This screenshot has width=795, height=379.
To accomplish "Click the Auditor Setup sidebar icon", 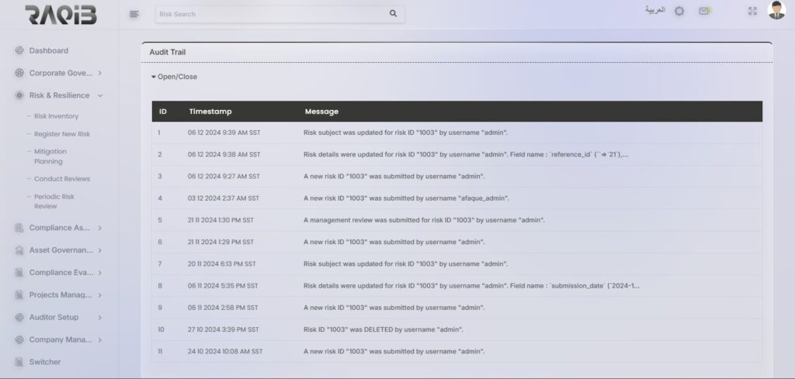I will click(19, 318).
